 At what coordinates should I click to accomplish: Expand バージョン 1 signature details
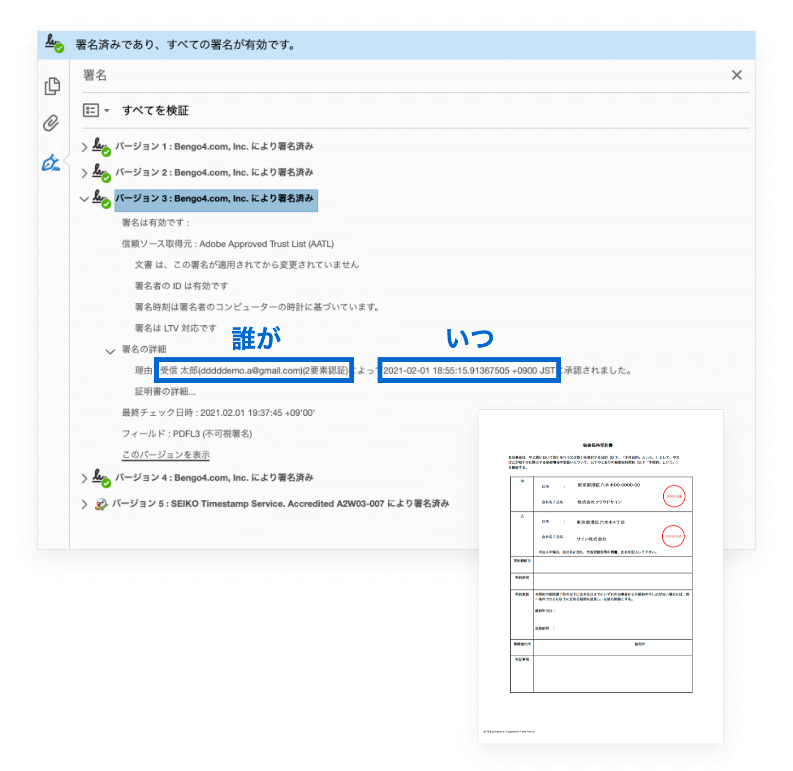85,147
